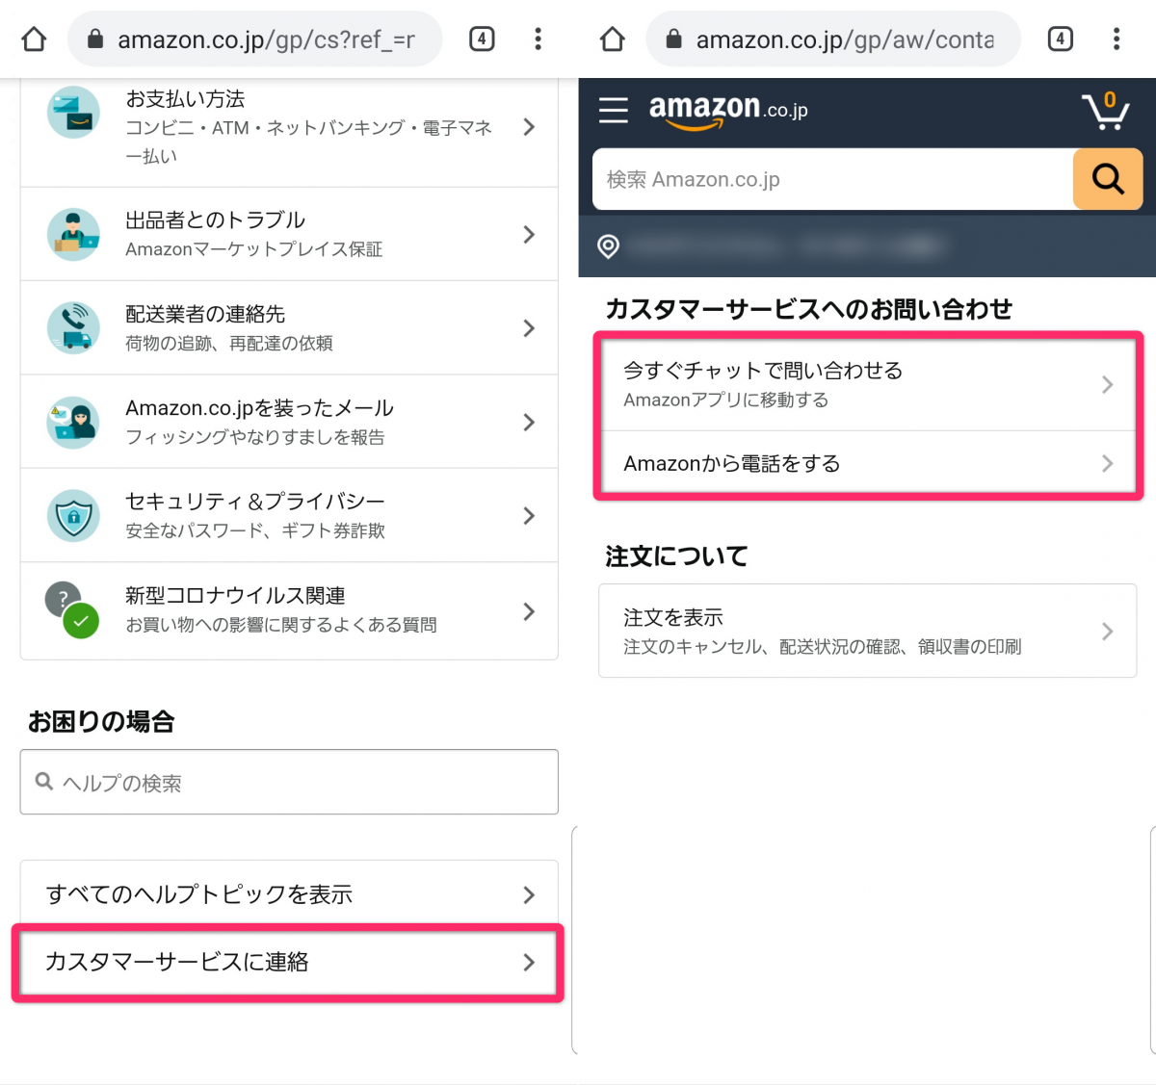Click the magnifier icon in ヘルプの検索
Image resolution: width=1156 pixels, height=1085 pixels.
coord(43,782)
